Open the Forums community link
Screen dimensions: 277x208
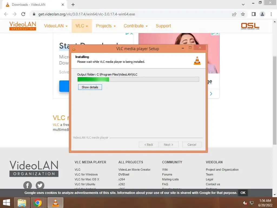point(167,174)
